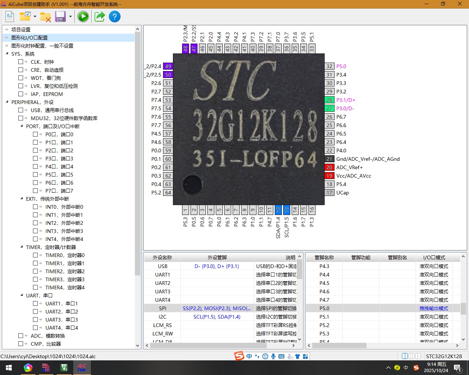Select the 图形化I/O口配置 tree item
Viewport: 469px width, 375px height.
click(x=29, y=38)
